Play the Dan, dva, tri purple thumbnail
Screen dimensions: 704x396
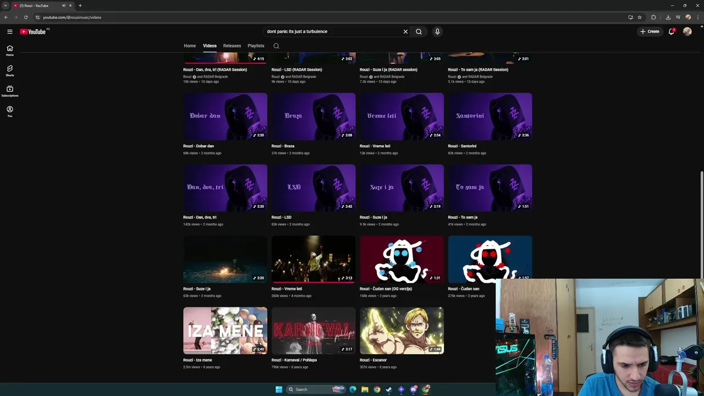pos(225,188)
